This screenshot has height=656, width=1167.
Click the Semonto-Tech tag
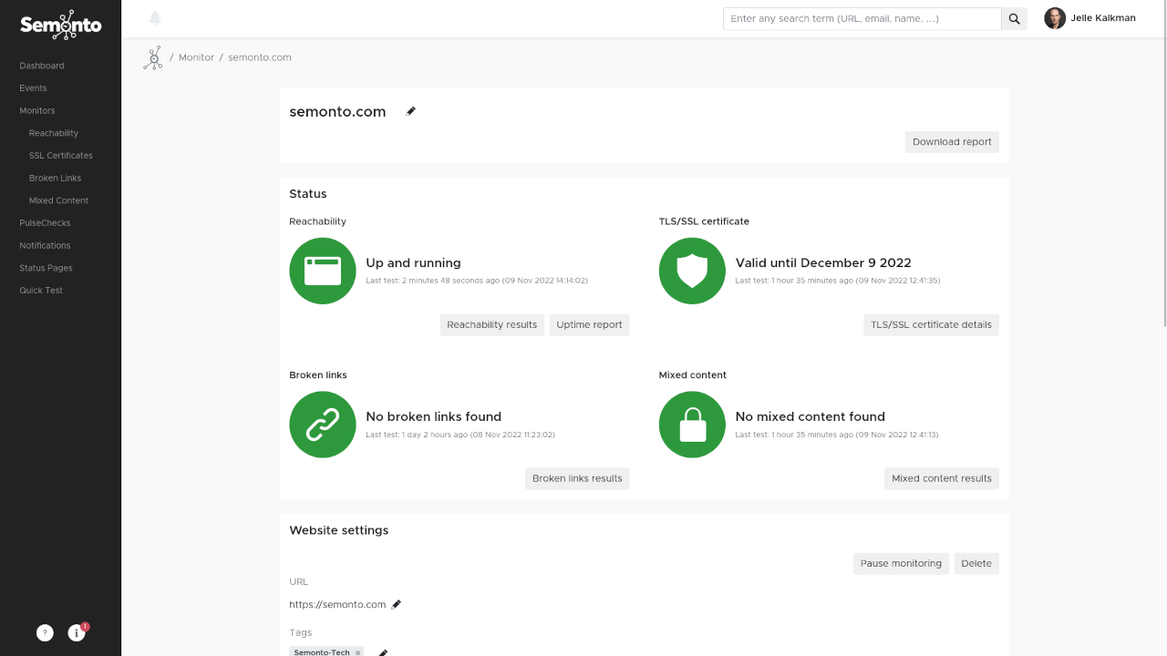326,652
